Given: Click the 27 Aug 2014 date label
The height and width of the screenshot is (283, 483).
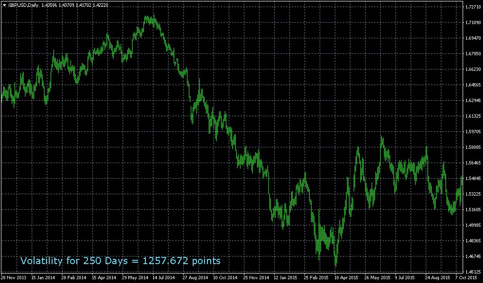Looking at the screenshot, I should pos(196,277).
